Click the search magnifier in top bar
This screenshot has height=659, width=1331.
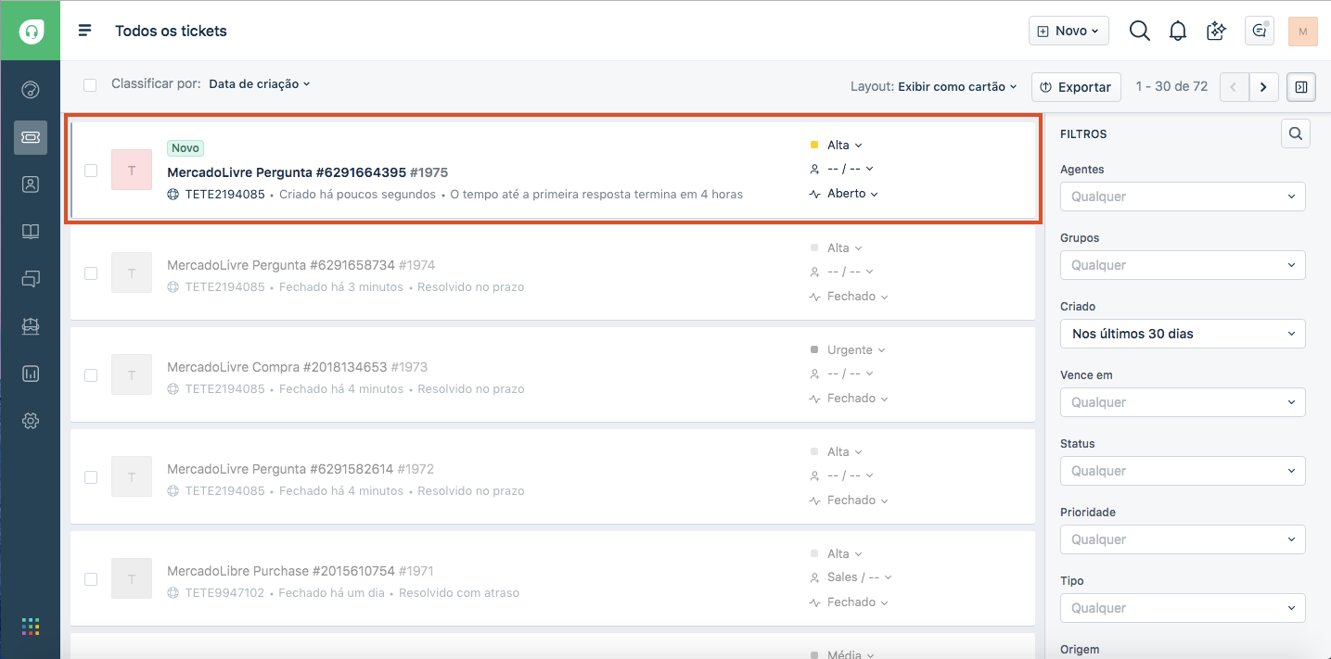(x=1139, y=31)
